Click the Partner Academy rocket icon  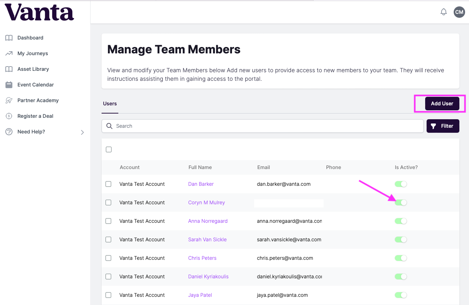click(9, 100)
